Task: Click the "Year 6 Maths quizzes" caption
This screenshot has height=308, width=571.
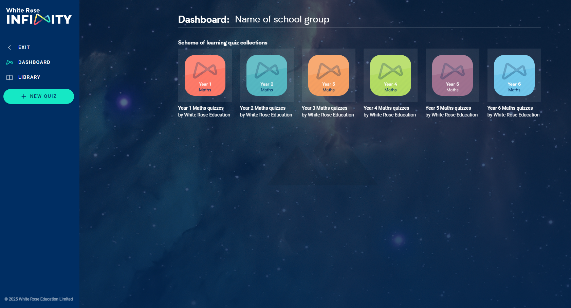Action: tap(510, 108)
